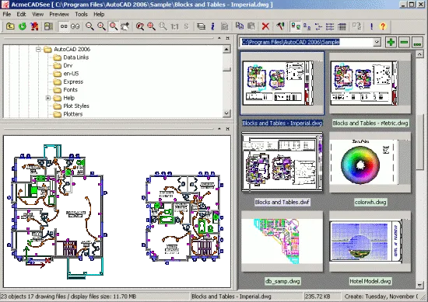Click the paste files icon
Viewport: 428px width, 302px height.
pyautogui.click(x=251, y=26)
